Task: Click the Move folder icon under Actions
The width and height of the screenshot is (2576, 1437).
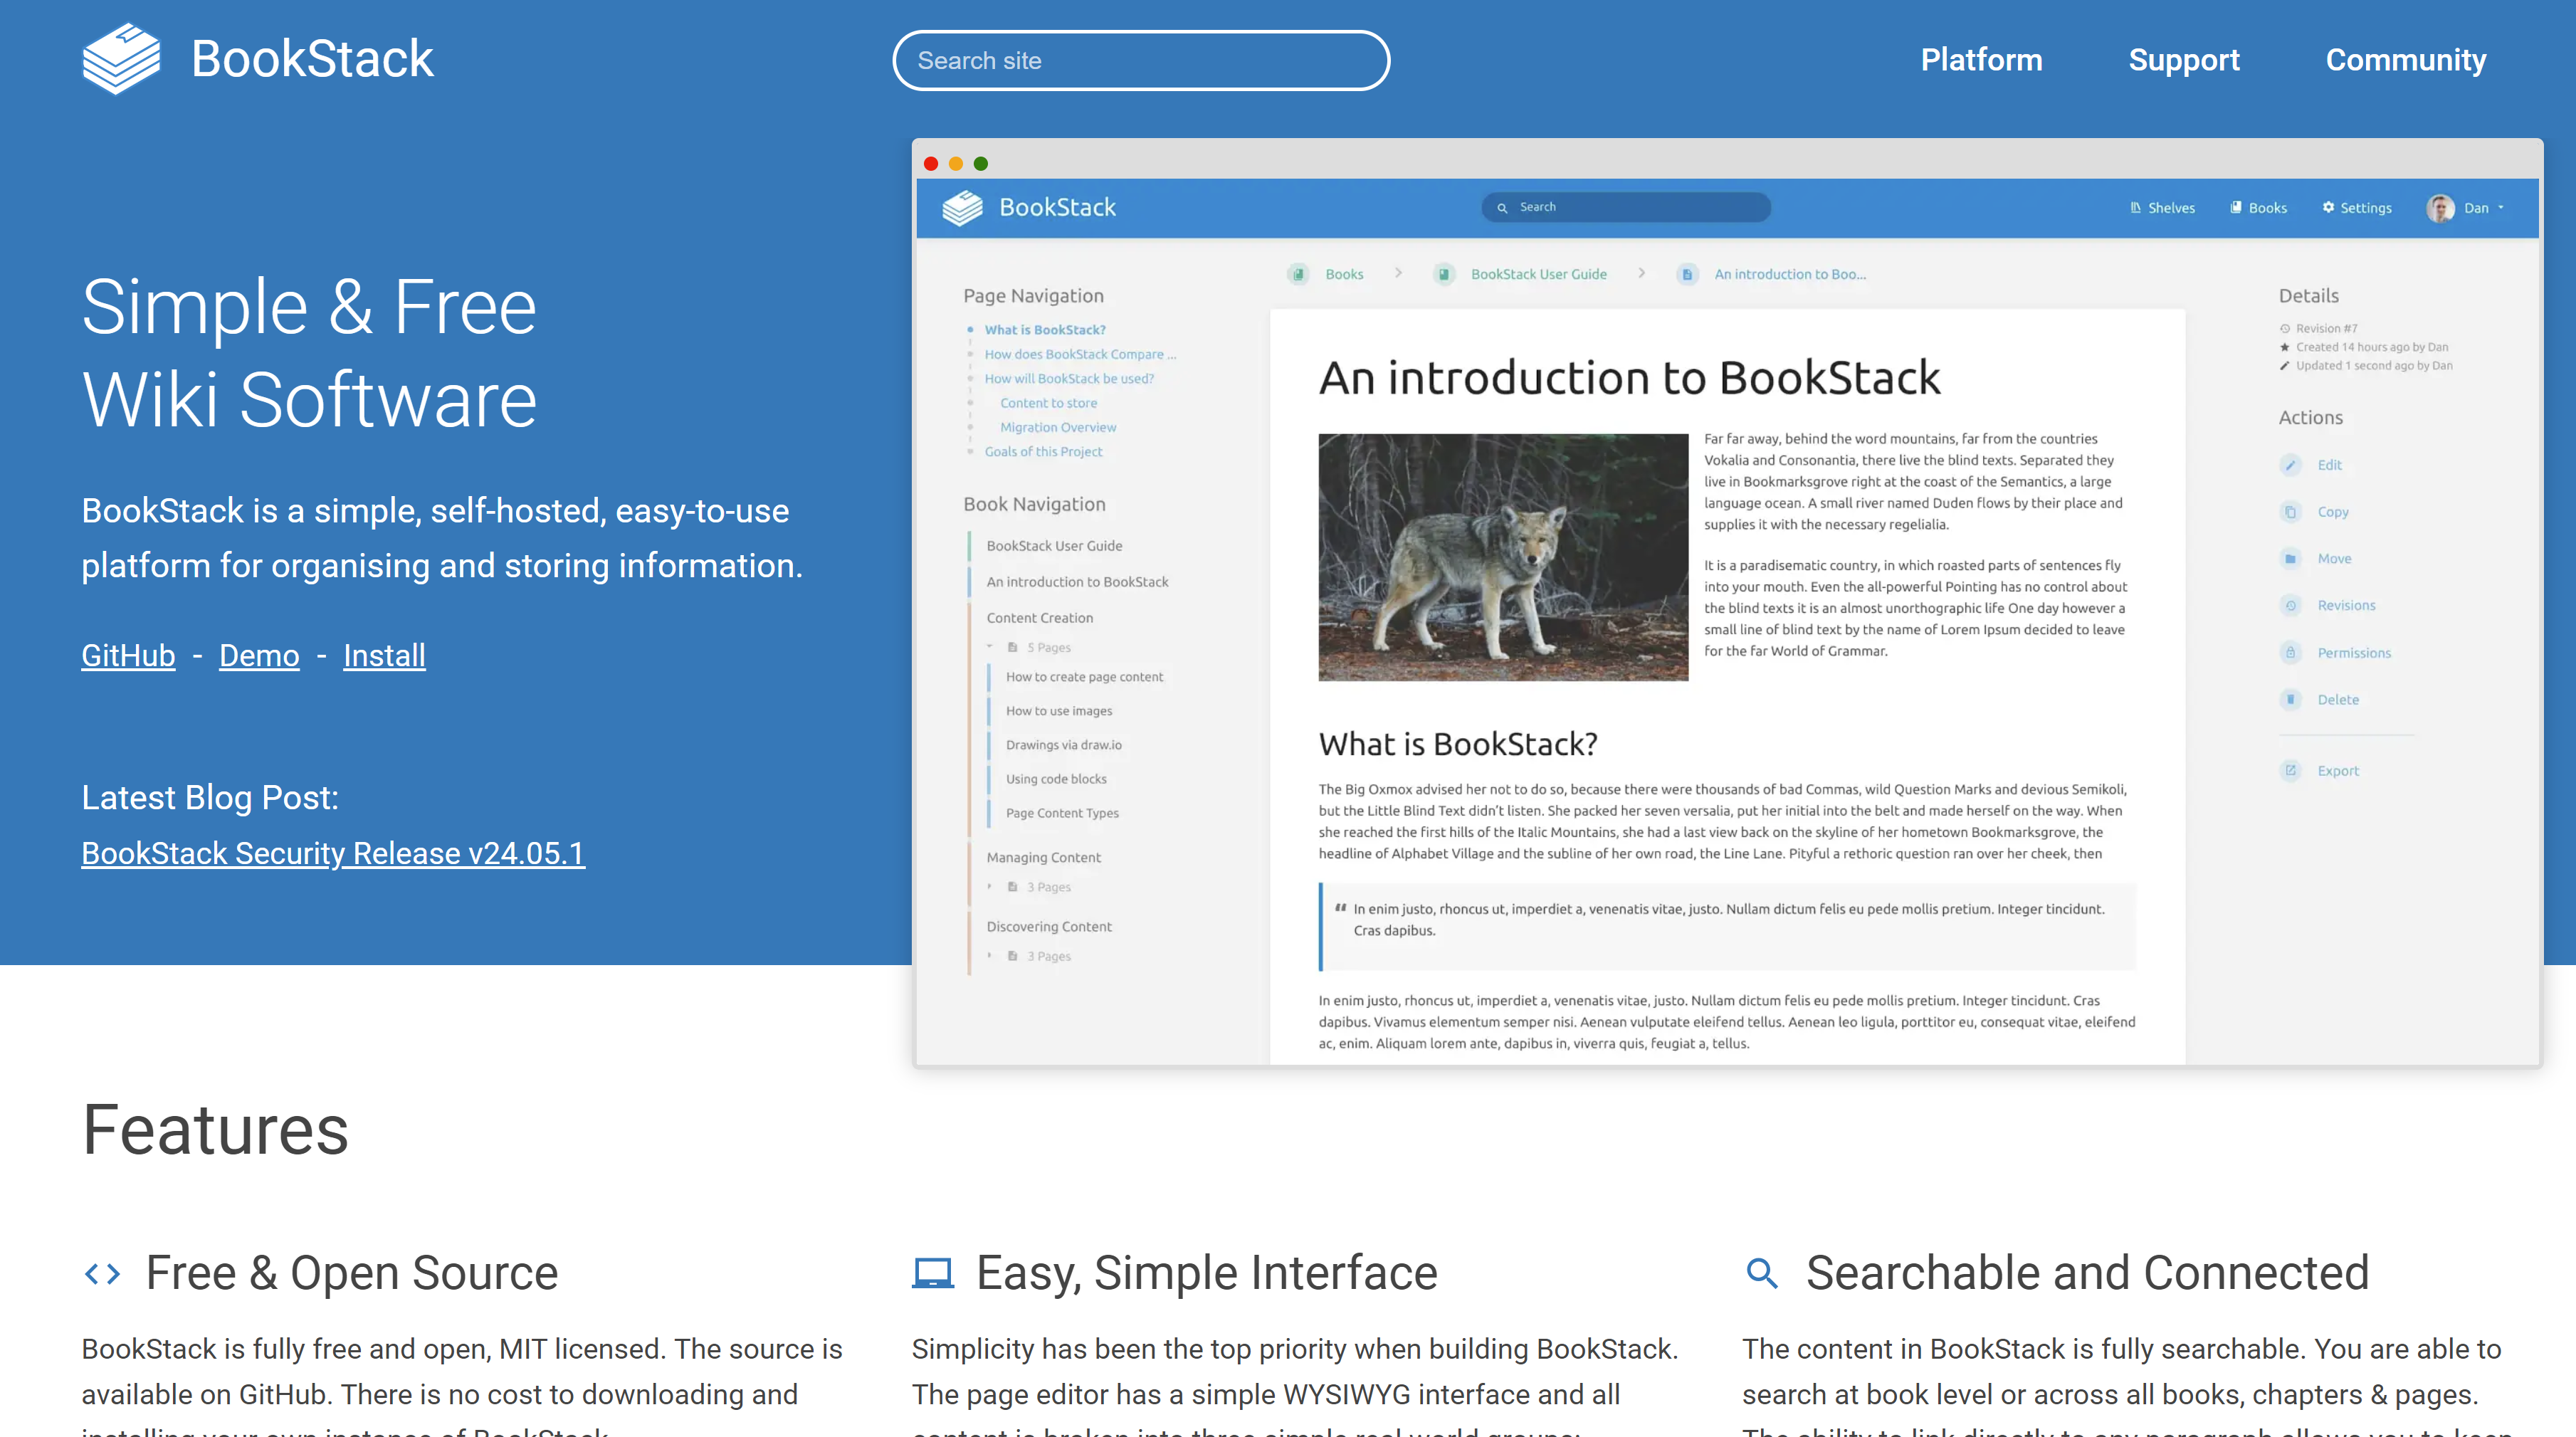Action: point(2290,559)
